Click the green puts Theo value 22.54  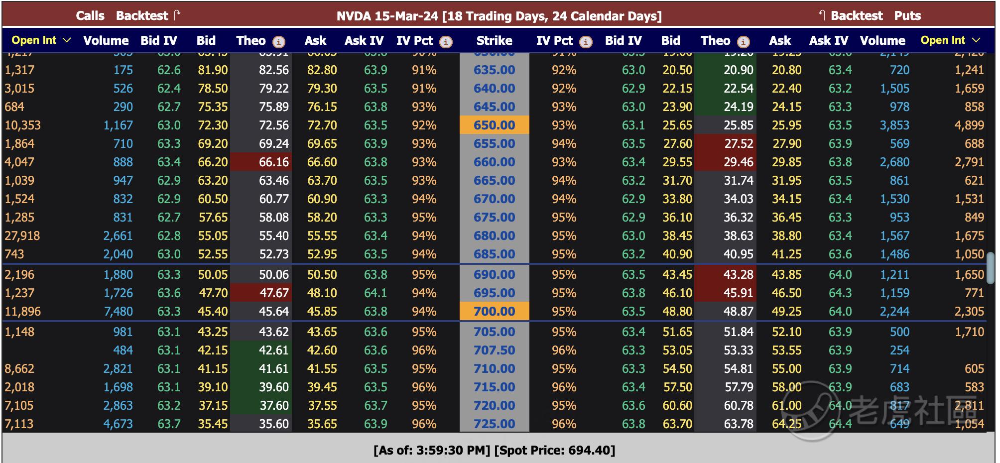point(726,89)
